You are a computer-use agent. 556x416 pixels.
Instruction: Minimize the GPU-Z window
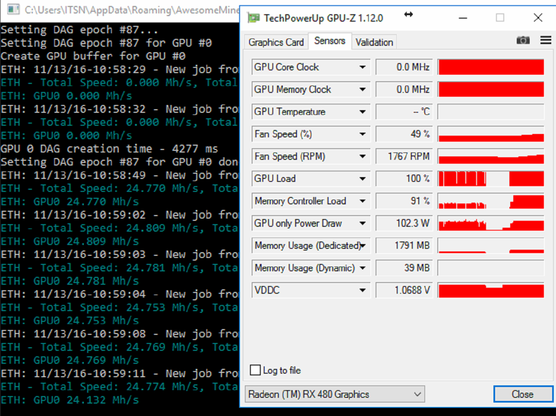463,18
